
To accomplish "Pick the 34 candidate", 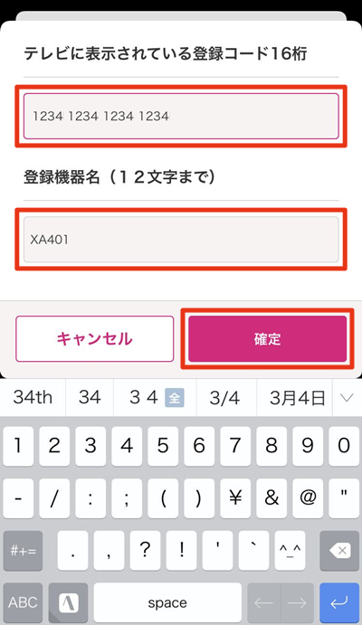I will point(90,397).
